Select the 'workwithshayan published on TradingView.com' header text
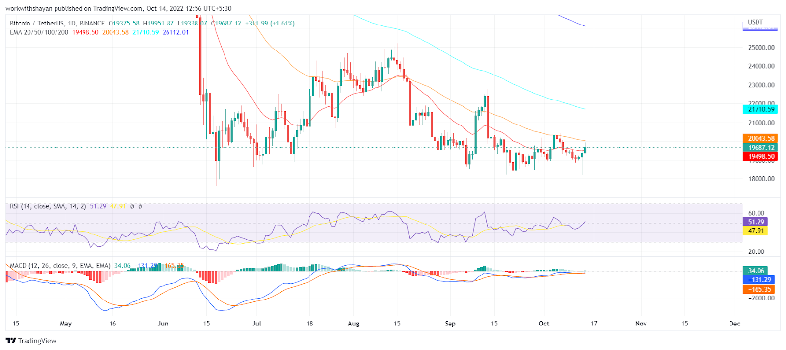Image resolution: width=786 pixels, height=350 pixels. click(74, 8)
